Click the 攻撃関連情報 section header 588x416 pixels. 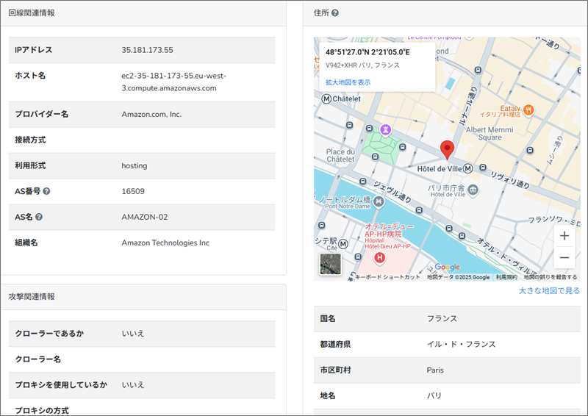point(32,297)
